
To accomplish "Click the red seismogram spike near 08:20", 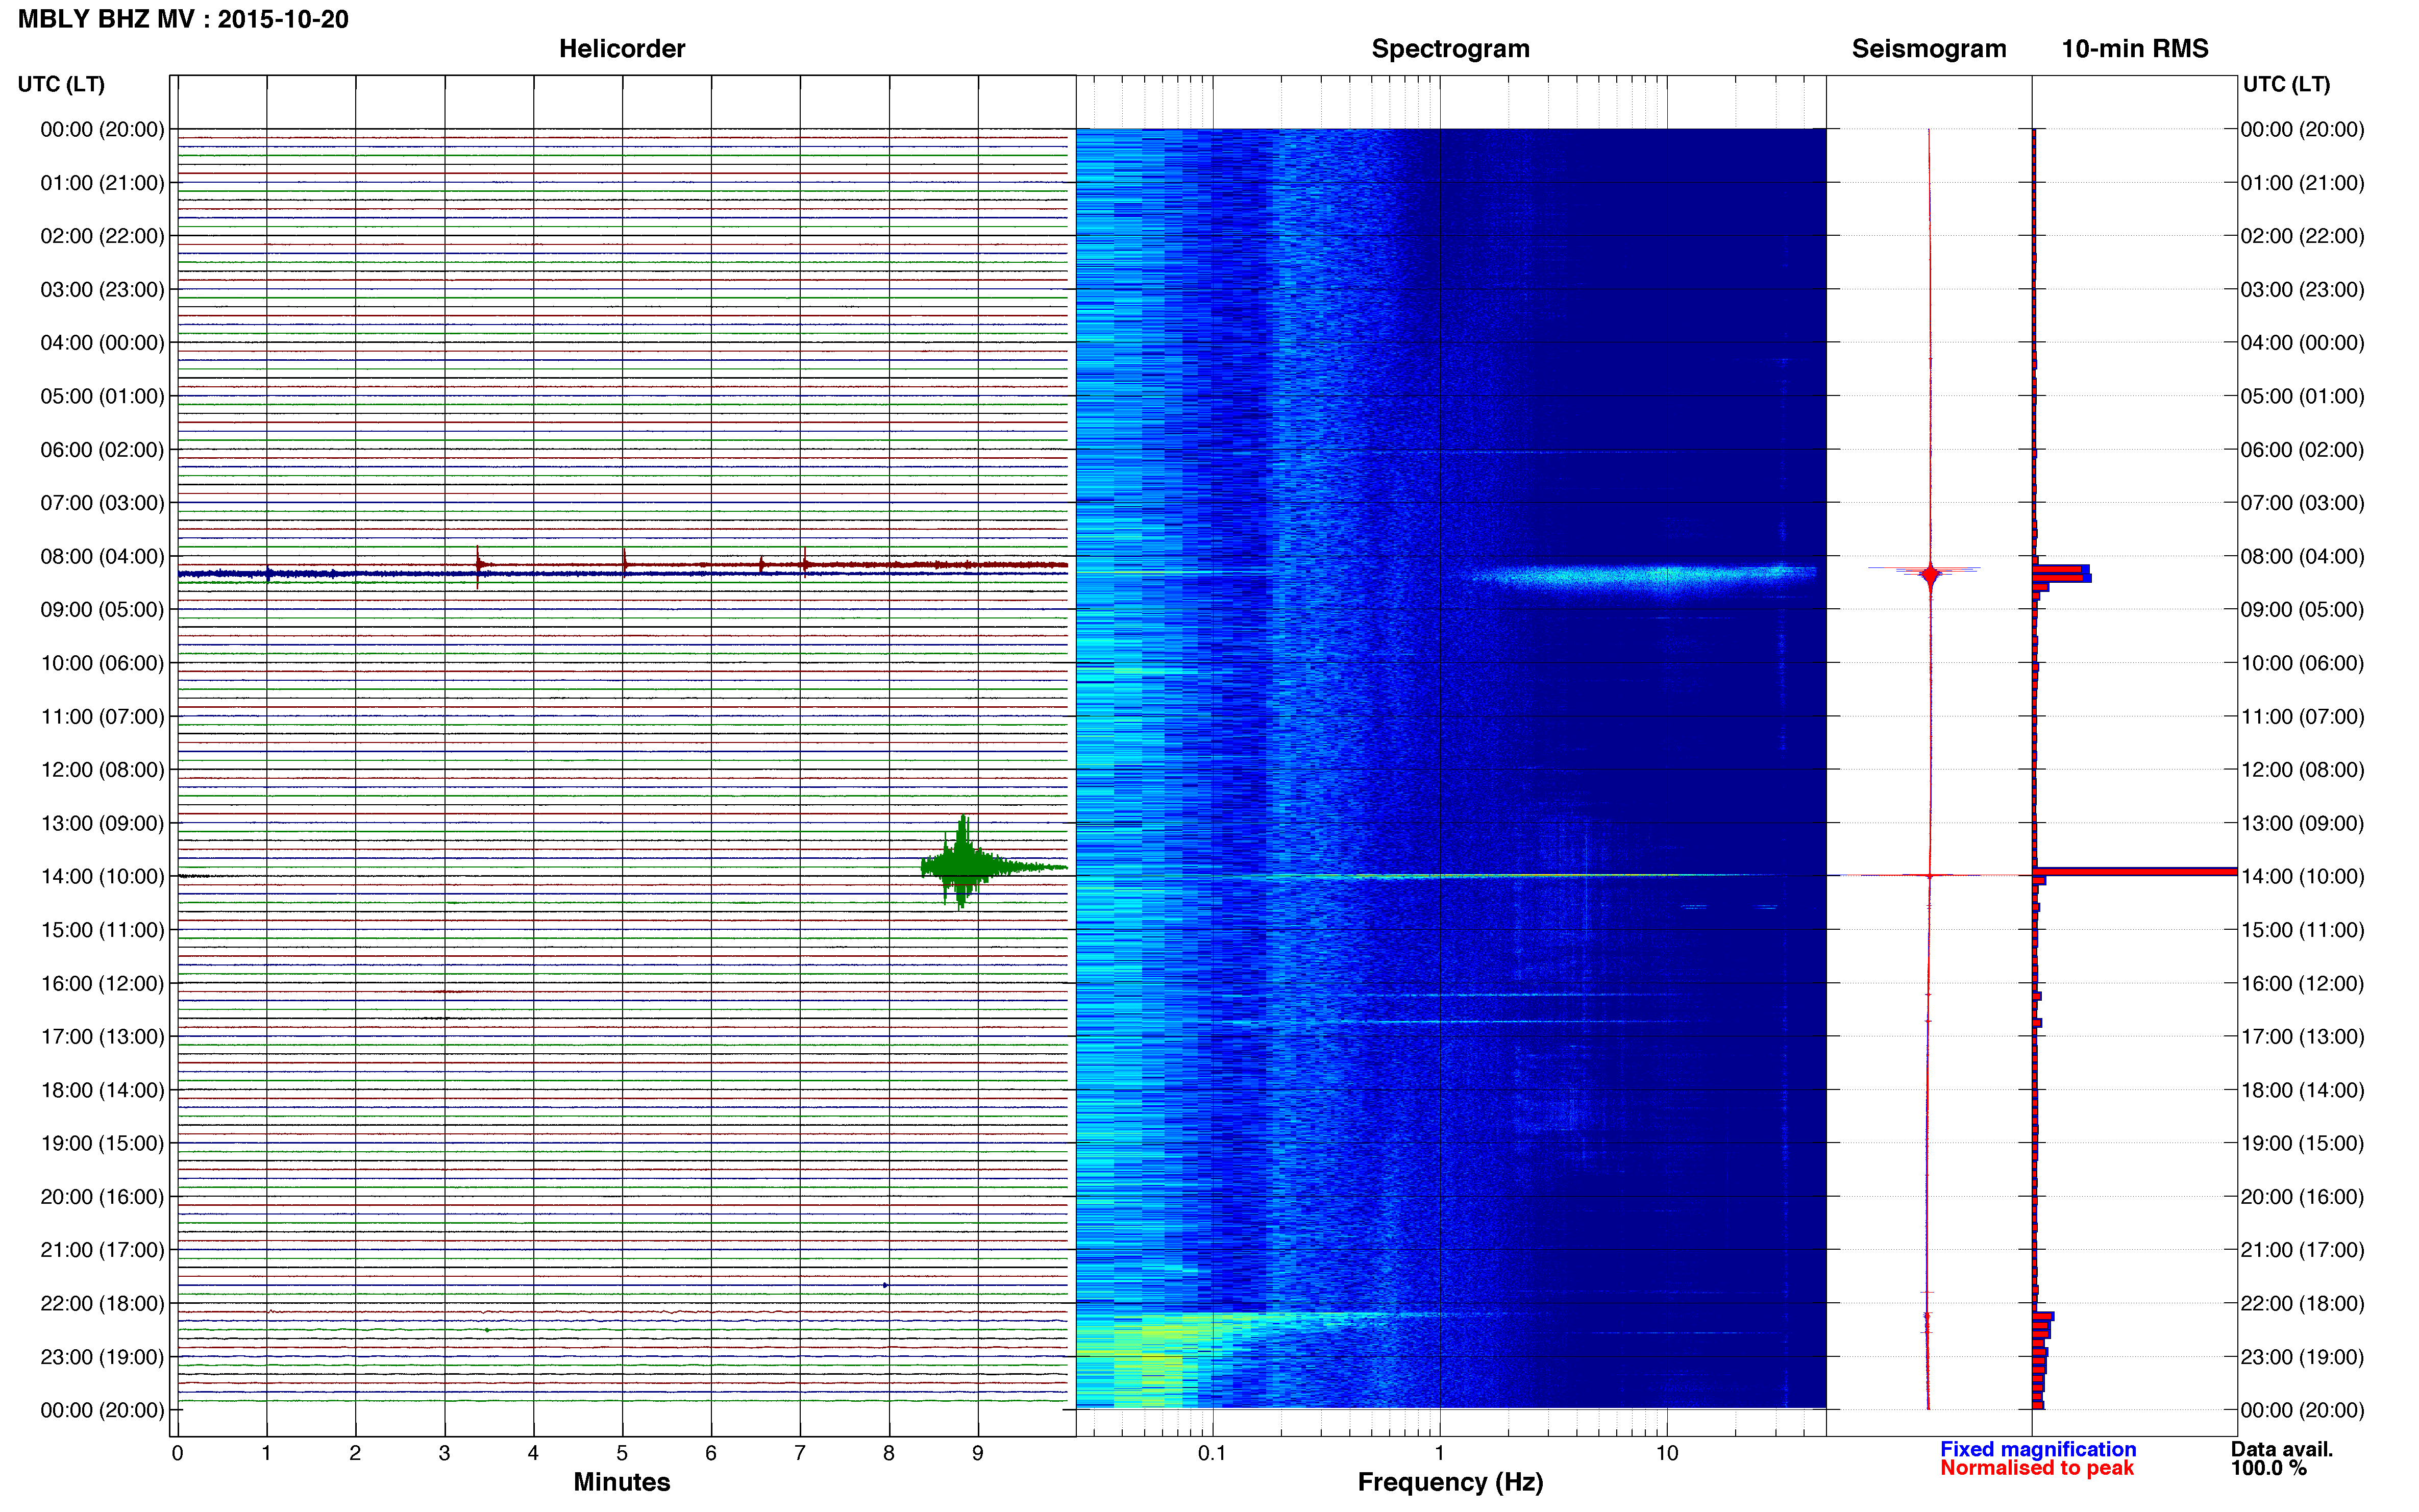I will point(1930,574).
